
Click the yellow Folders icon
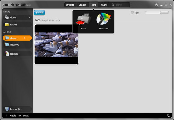(x=7, y=24)
